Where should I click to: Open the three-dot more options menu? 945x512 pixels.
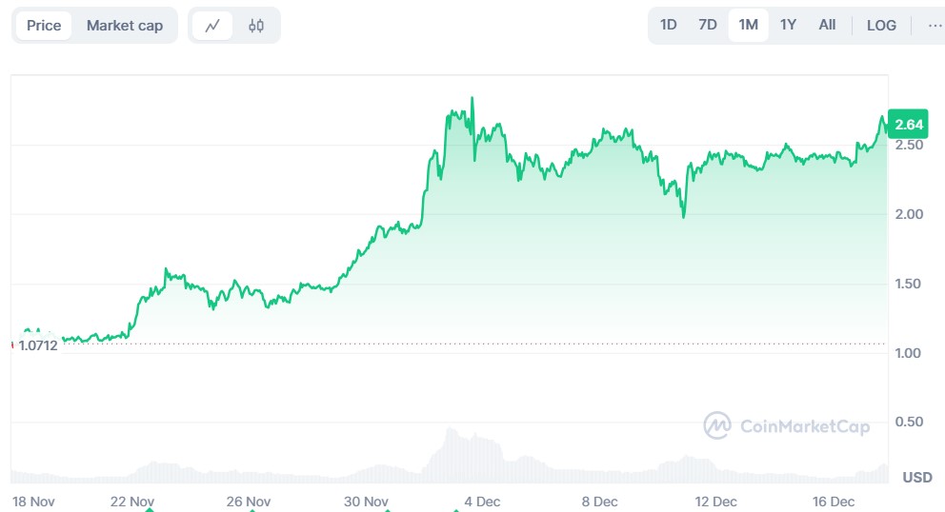(935, 26)
